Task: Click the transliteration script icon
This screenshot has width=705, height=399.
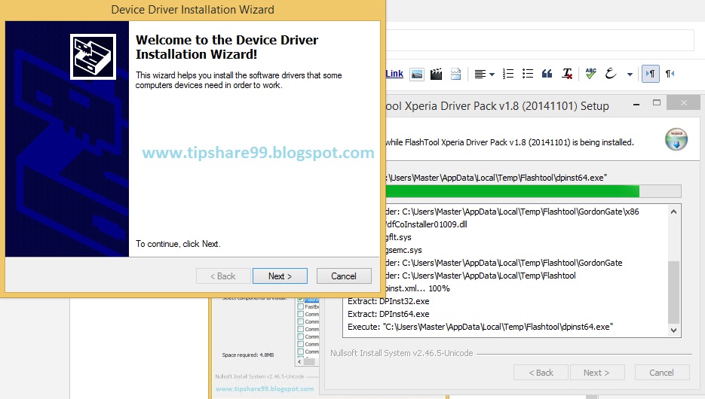Action: coord(610,74)
